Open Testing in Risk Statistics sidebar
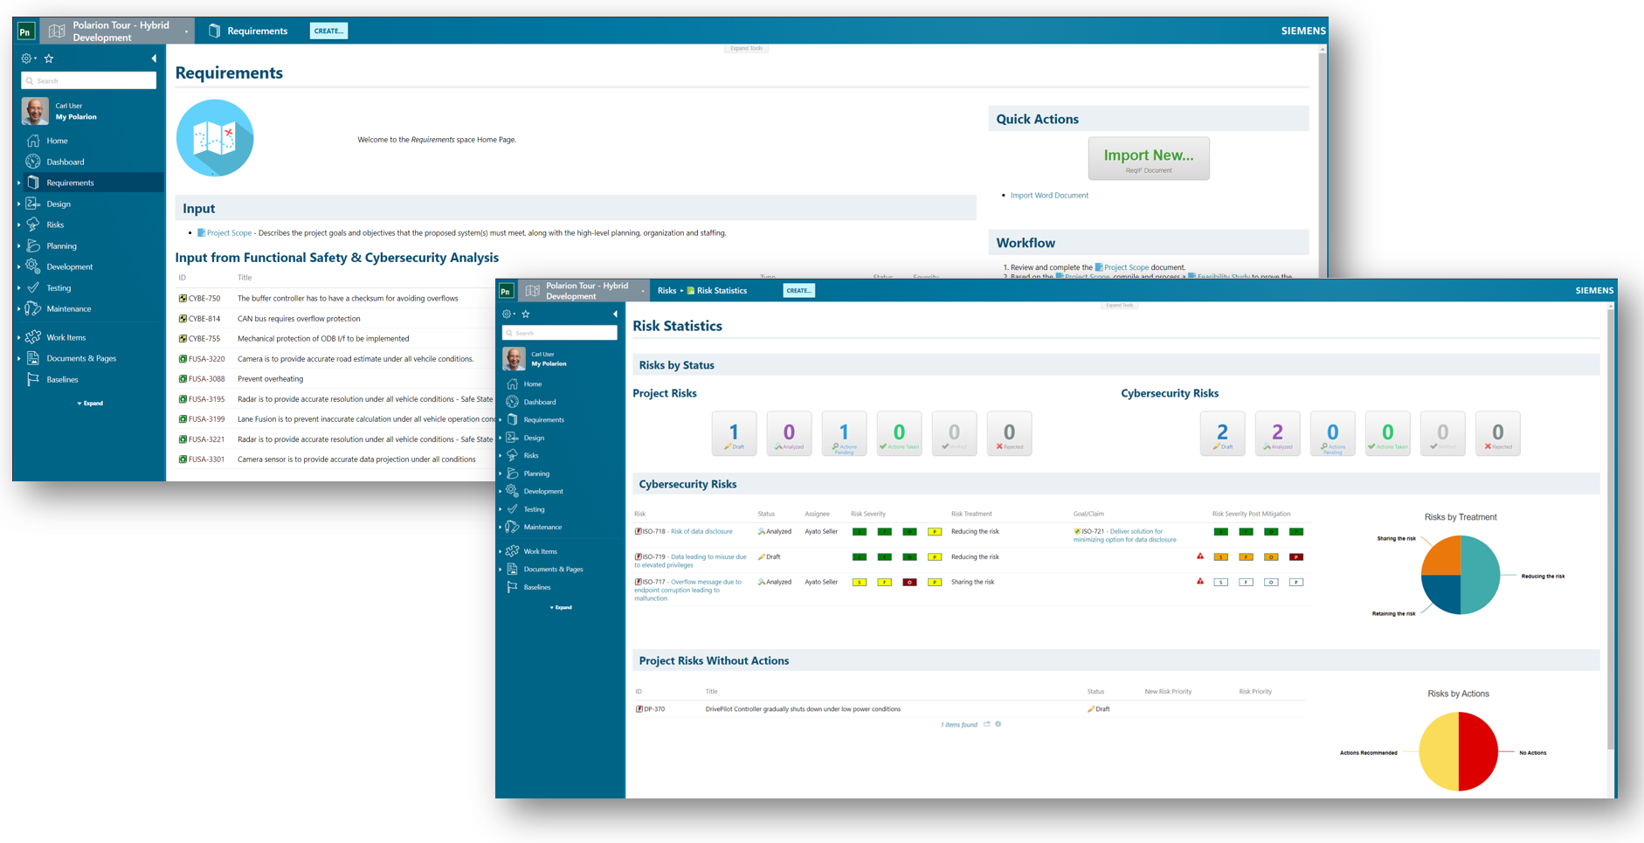The image size is (1644, 843). pyautogui.click(x=534, y=509)
